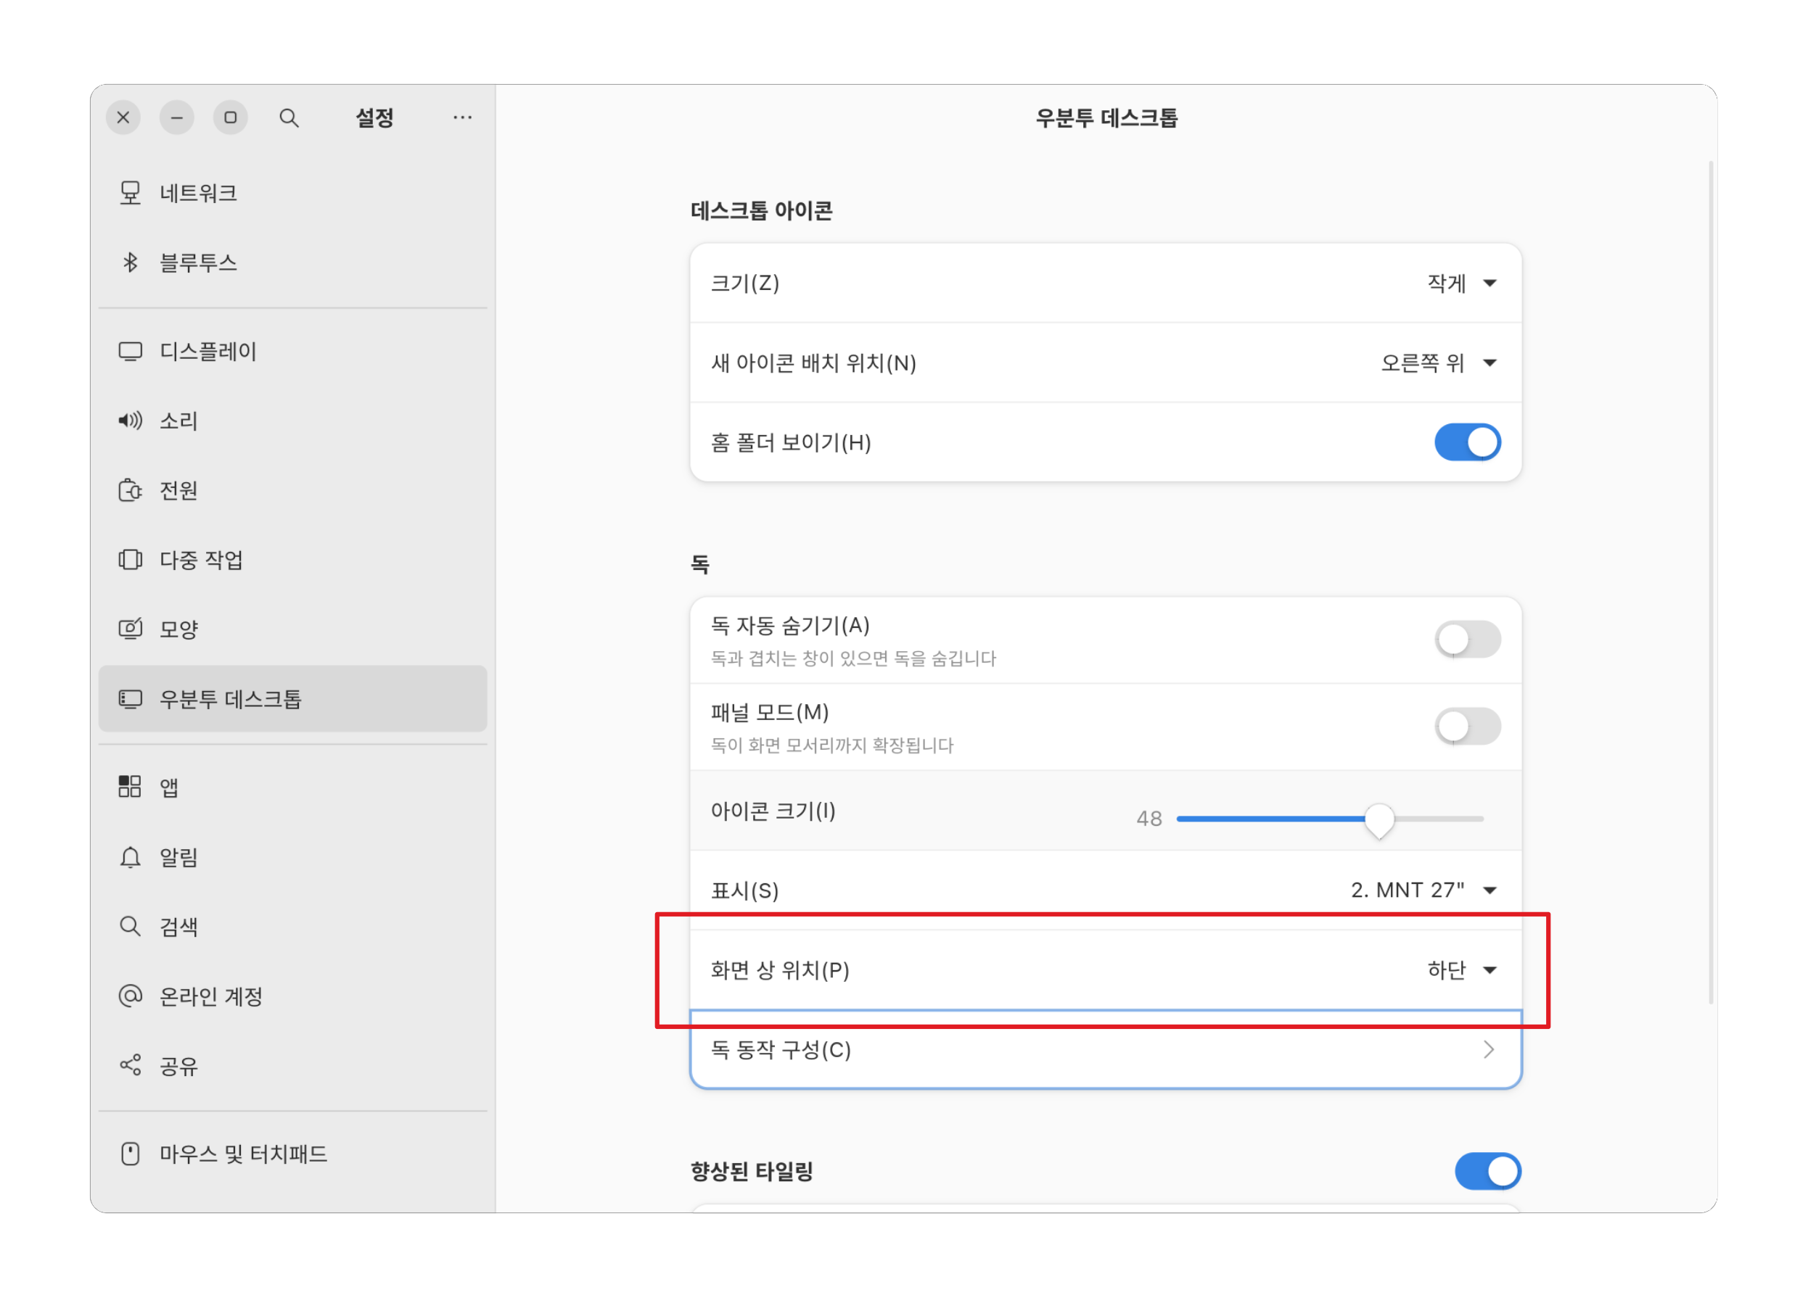The height and width of the screenshot is (1311, 1808).
Task: Select 전원 in the sidebar
Action: tap(292, 490)
